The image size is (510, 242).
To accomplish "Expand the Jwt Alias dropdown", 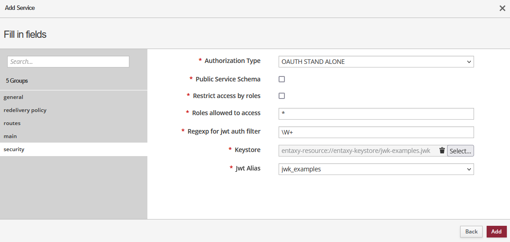I will point(376,169).
